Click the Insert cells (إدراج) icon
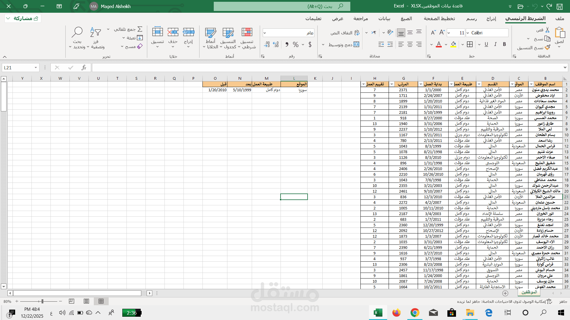This screenshot has width=570, height=320. click(188, 32)
